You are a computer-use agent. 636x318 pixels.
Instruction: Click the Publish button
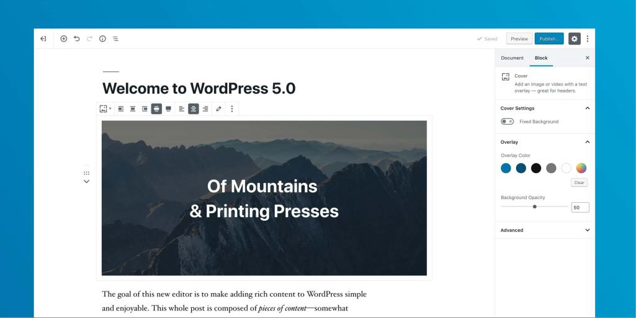coord(549,39)
